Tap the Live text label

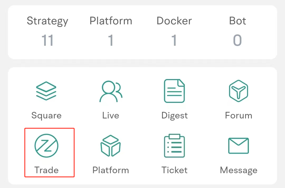(111, 116)
